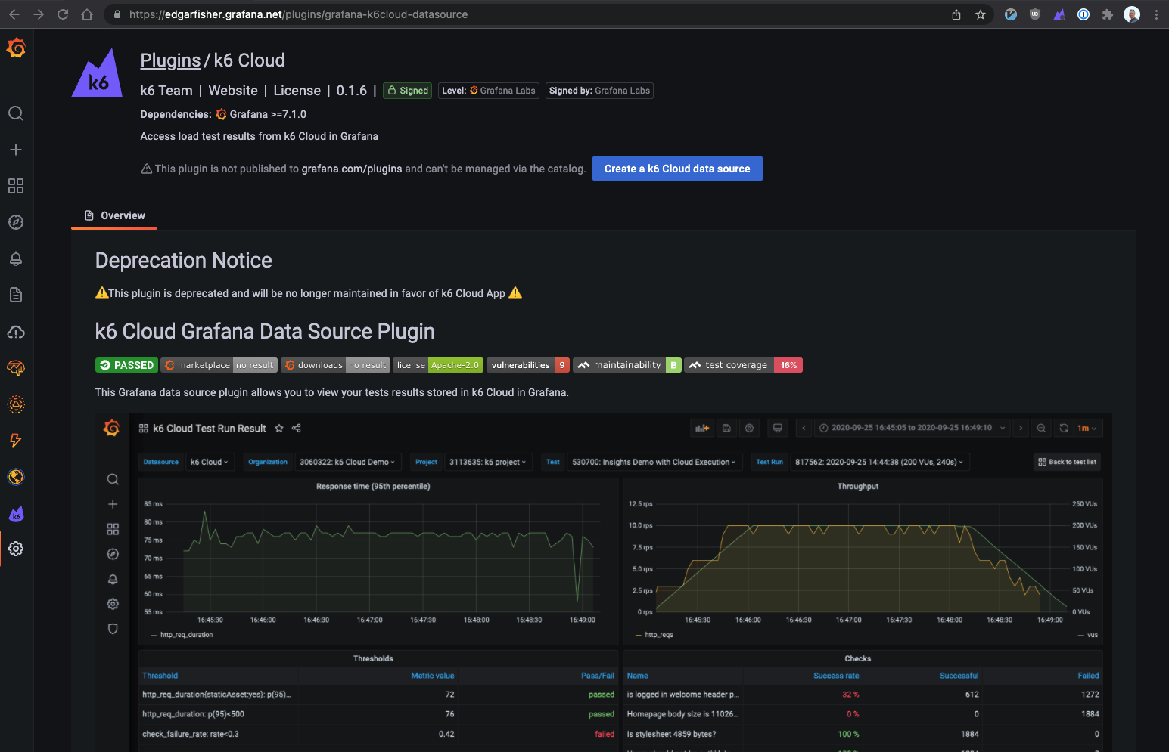Viewport: 1169px width, 752px height.
Task: Click the k6 app icon in the sidebar
Action: [16, 514]
